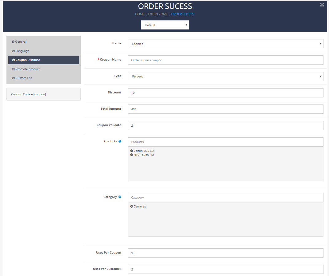Click the Coupon Name text field
329x276 pixels.
pyautogui.click(x=226, y=60)
